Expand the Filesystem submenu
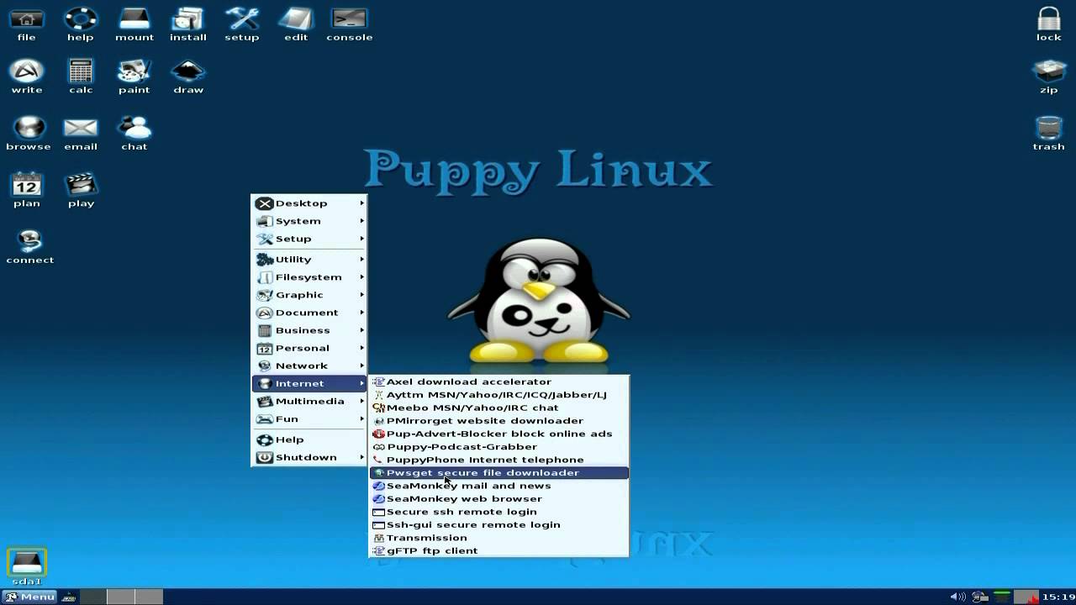The height and width of the screenshot is (605, 1076). 309,277
